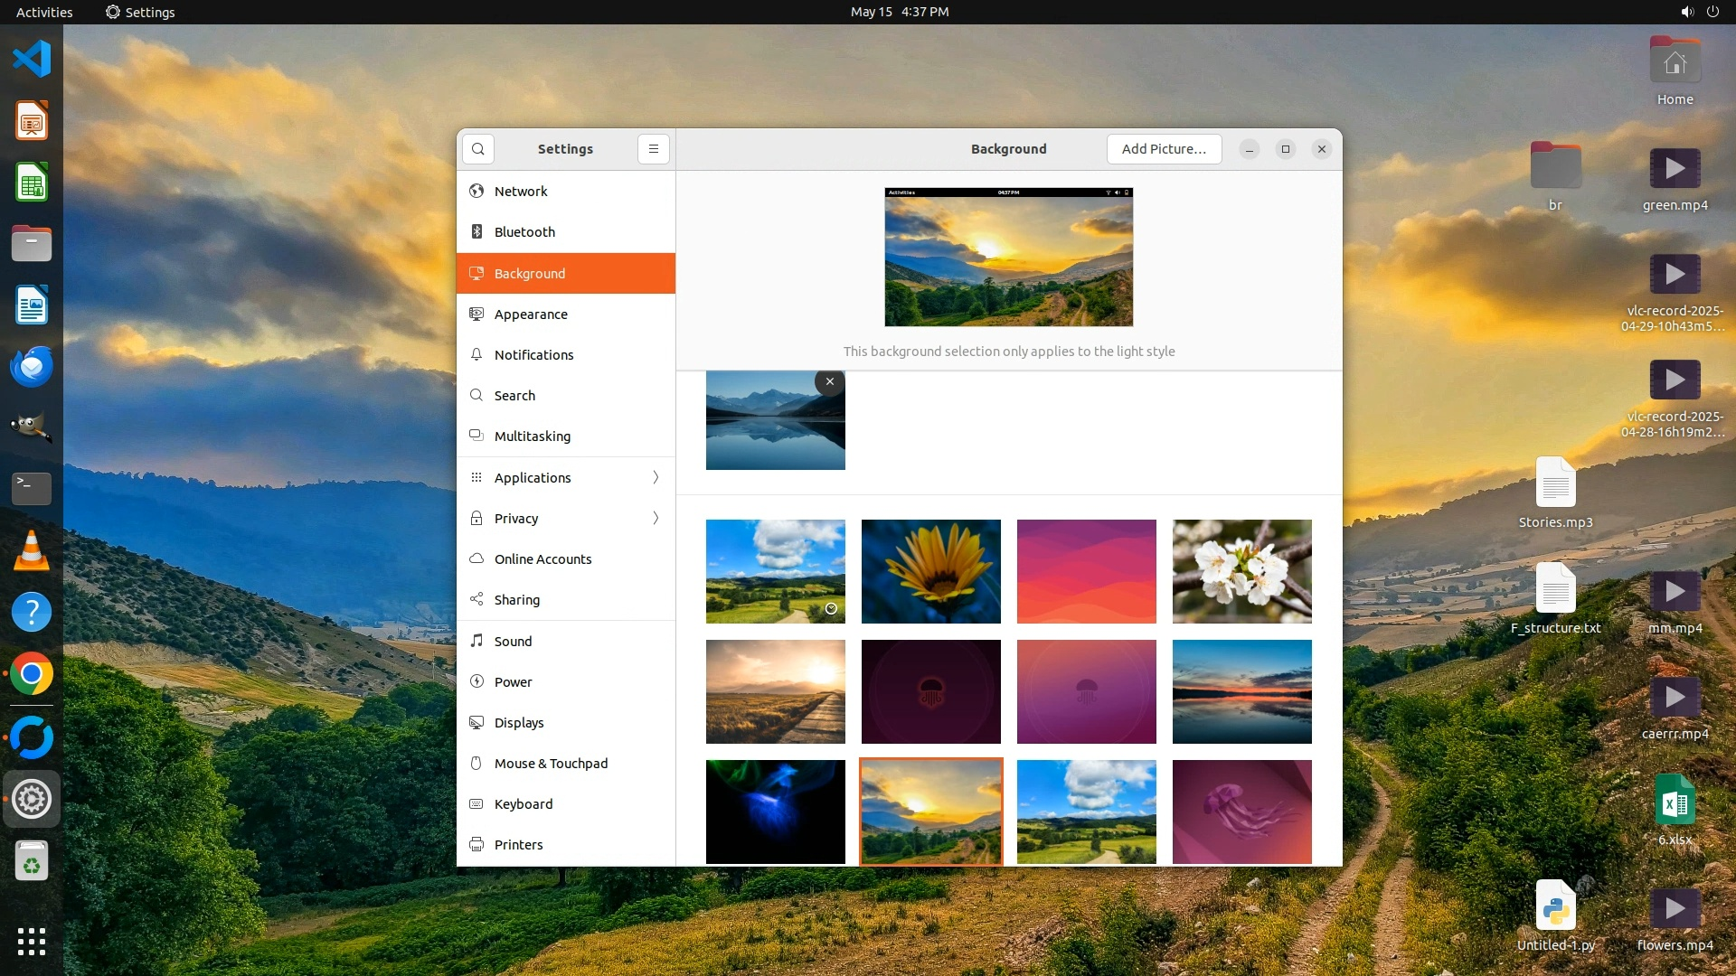Open the Displays settings panel
The height and width of the screenshot is (976, 1736).
(519, 723)
